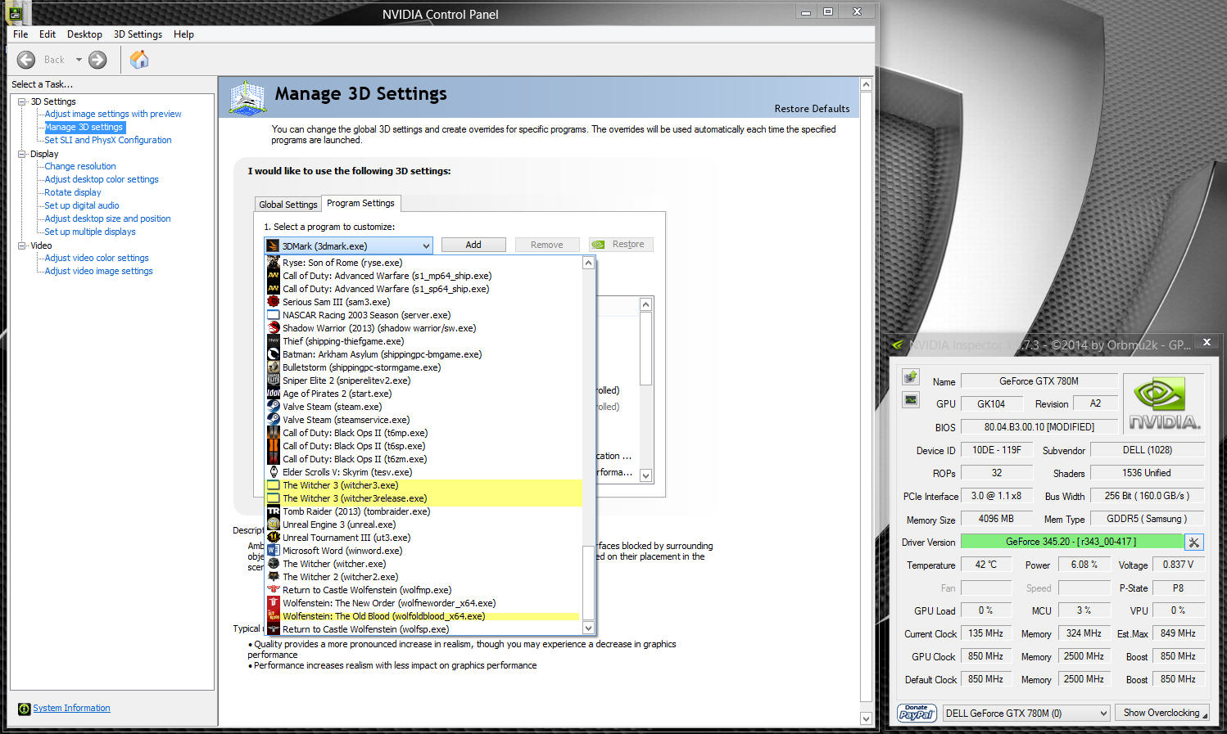Image resolution: width=1227 pixels, height=734 pixels.
Task: Open Change resolution in Display tree
Action: [80, 167]
